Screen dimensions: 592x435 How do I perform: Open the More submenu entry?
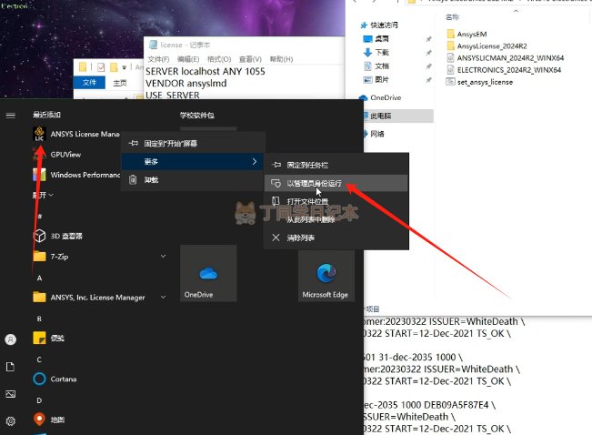coord(193,162)
